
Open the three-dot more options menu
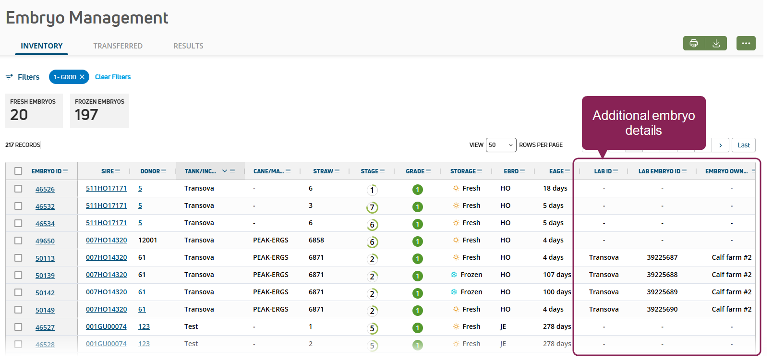[746, 43]
